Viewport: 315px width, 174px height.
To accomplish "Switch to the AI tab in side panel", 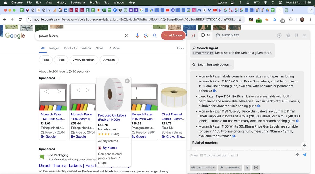I will [x=205, y=35].
